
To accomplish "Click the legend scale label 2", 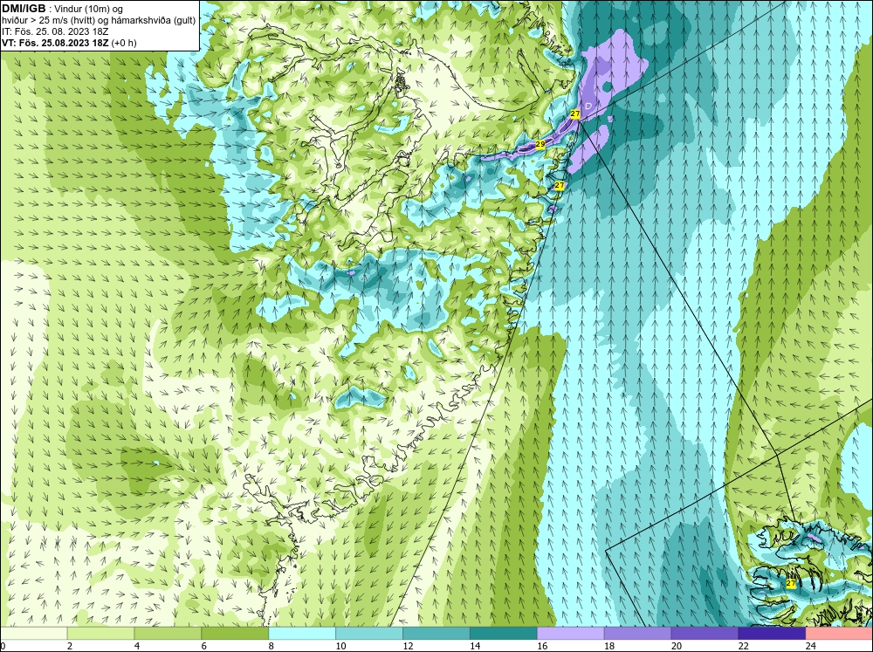I will pos(70,646).
